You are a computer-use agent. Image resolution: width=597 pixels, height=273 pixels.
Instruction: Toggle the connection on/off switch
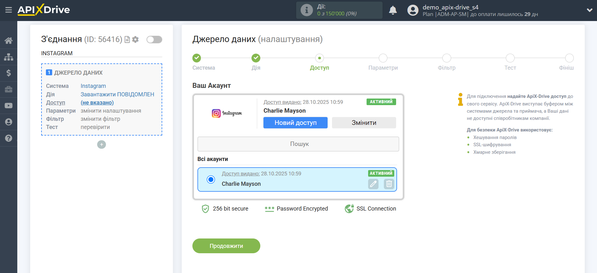[x=154, y=40]
